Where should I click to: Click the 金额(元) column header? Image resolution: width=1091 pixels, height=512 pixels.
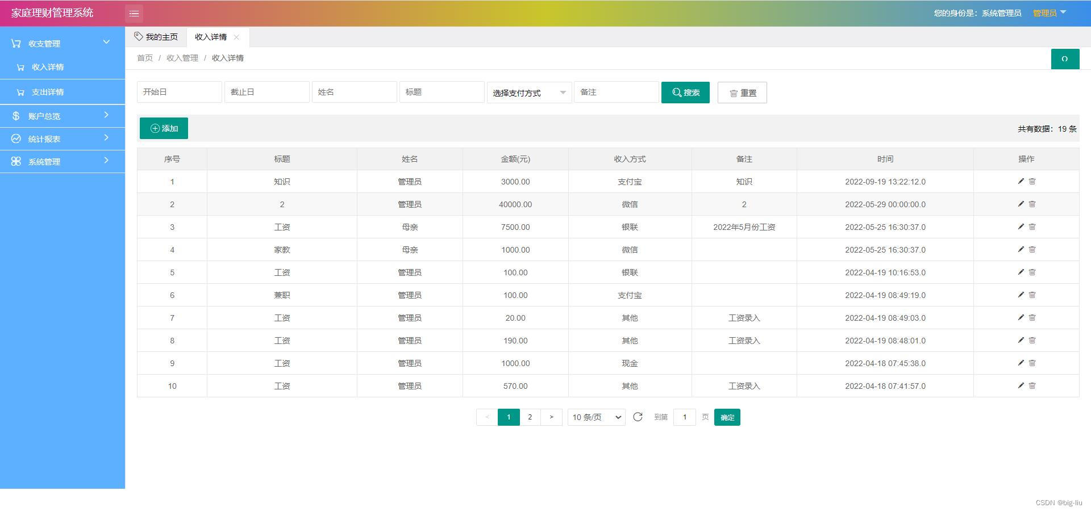[x=515, y=159]
